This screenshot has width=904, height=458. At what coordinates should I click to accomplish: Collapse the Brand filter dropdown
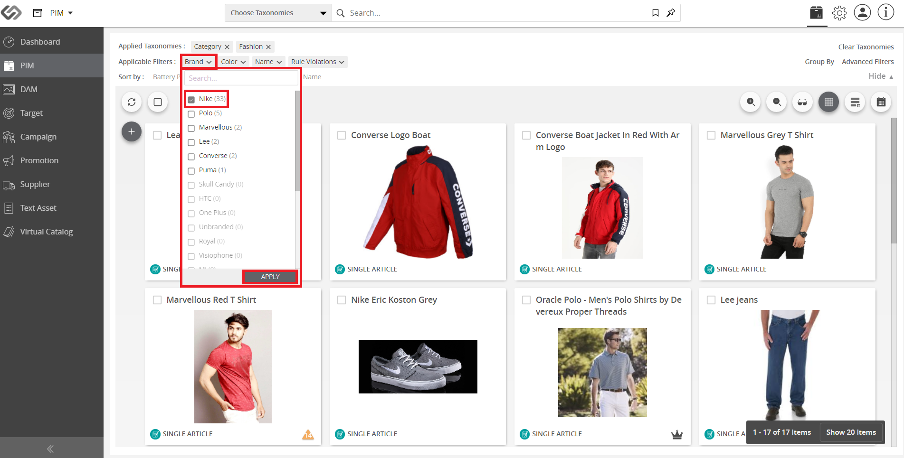(198, 62)
